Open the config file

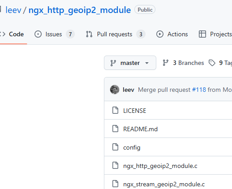(132, 147)
